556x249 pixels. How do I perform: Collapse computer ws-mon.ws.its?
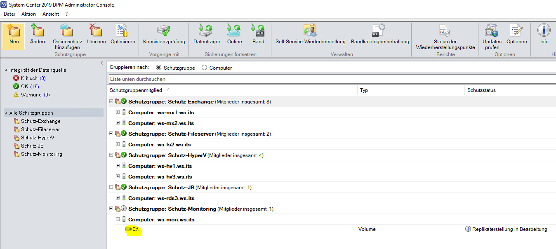(118, 219)
